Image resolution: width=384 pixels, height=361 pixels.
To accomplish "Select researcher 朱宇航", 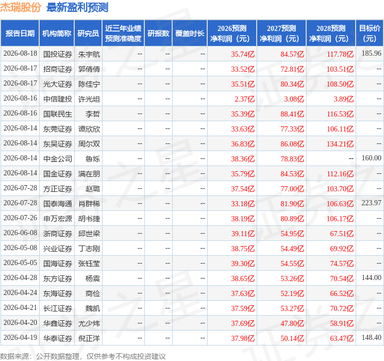I will click(89, 54).
